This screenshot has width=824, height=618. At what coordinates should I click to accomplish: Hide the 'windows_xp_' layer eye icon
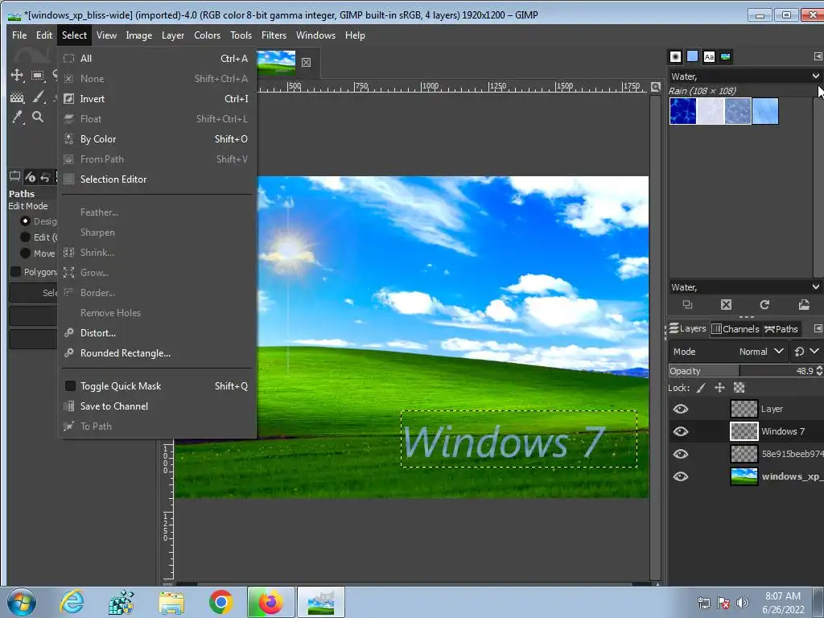pos(681,476)
